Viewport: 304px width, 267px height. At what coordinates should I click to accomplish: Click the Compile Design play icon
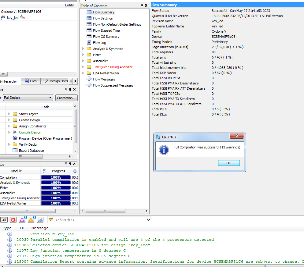click(15, 132)
